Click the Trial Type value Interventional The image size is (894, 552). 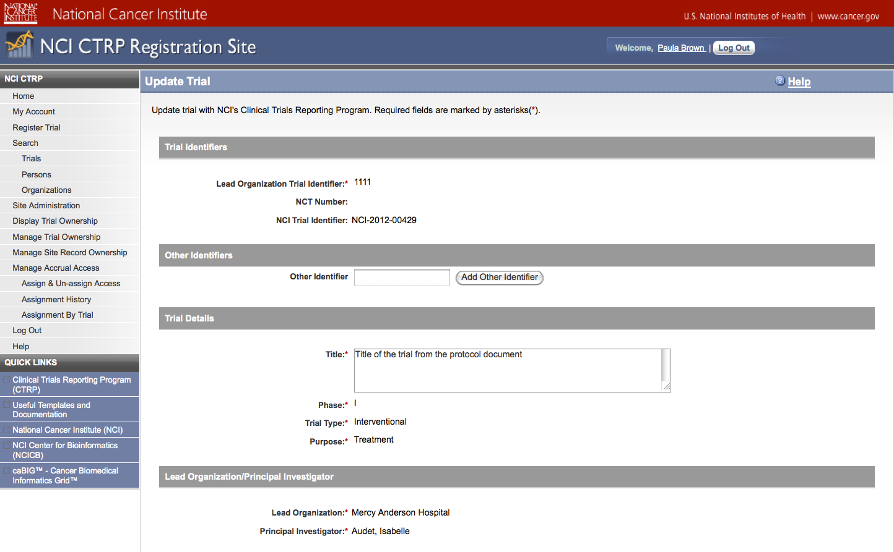[380, 422]
